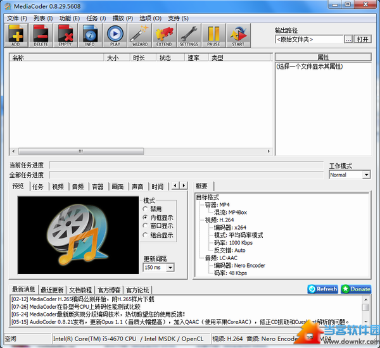Image resolution: width=380 pixels, height=348 pixels.
Task: Switch to the 容器 tab
Action: click(x=98, y=187)
